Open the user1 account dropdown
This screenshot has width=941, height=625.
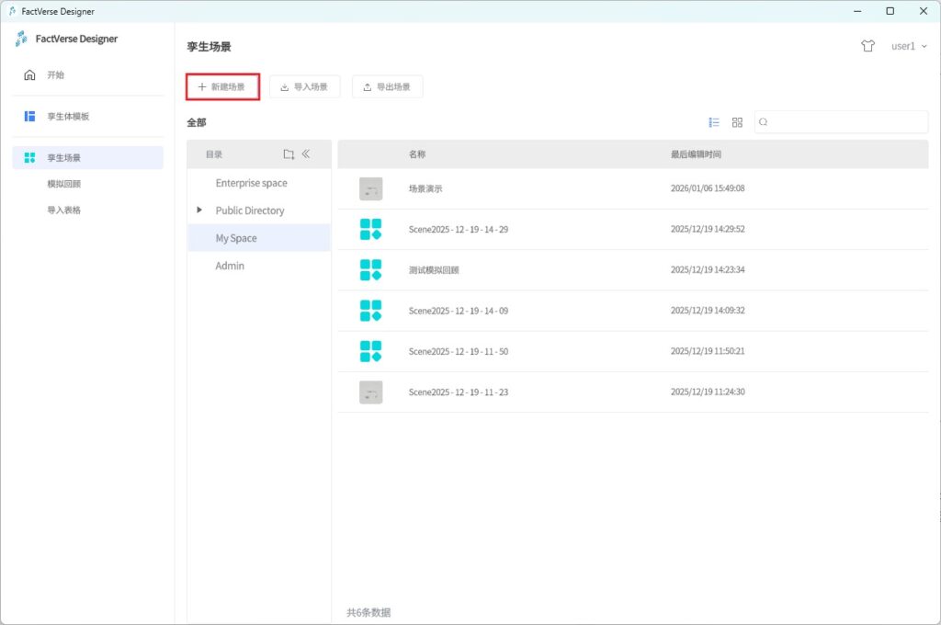click(x=908, y=46)
